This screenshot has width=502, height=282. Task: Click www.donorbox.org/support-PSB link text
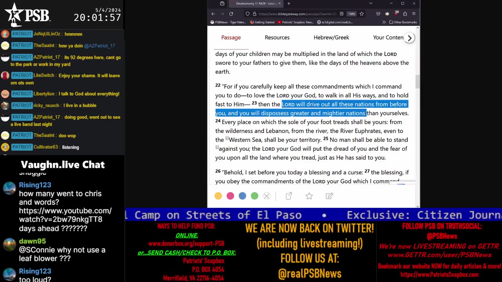point(186,244)
